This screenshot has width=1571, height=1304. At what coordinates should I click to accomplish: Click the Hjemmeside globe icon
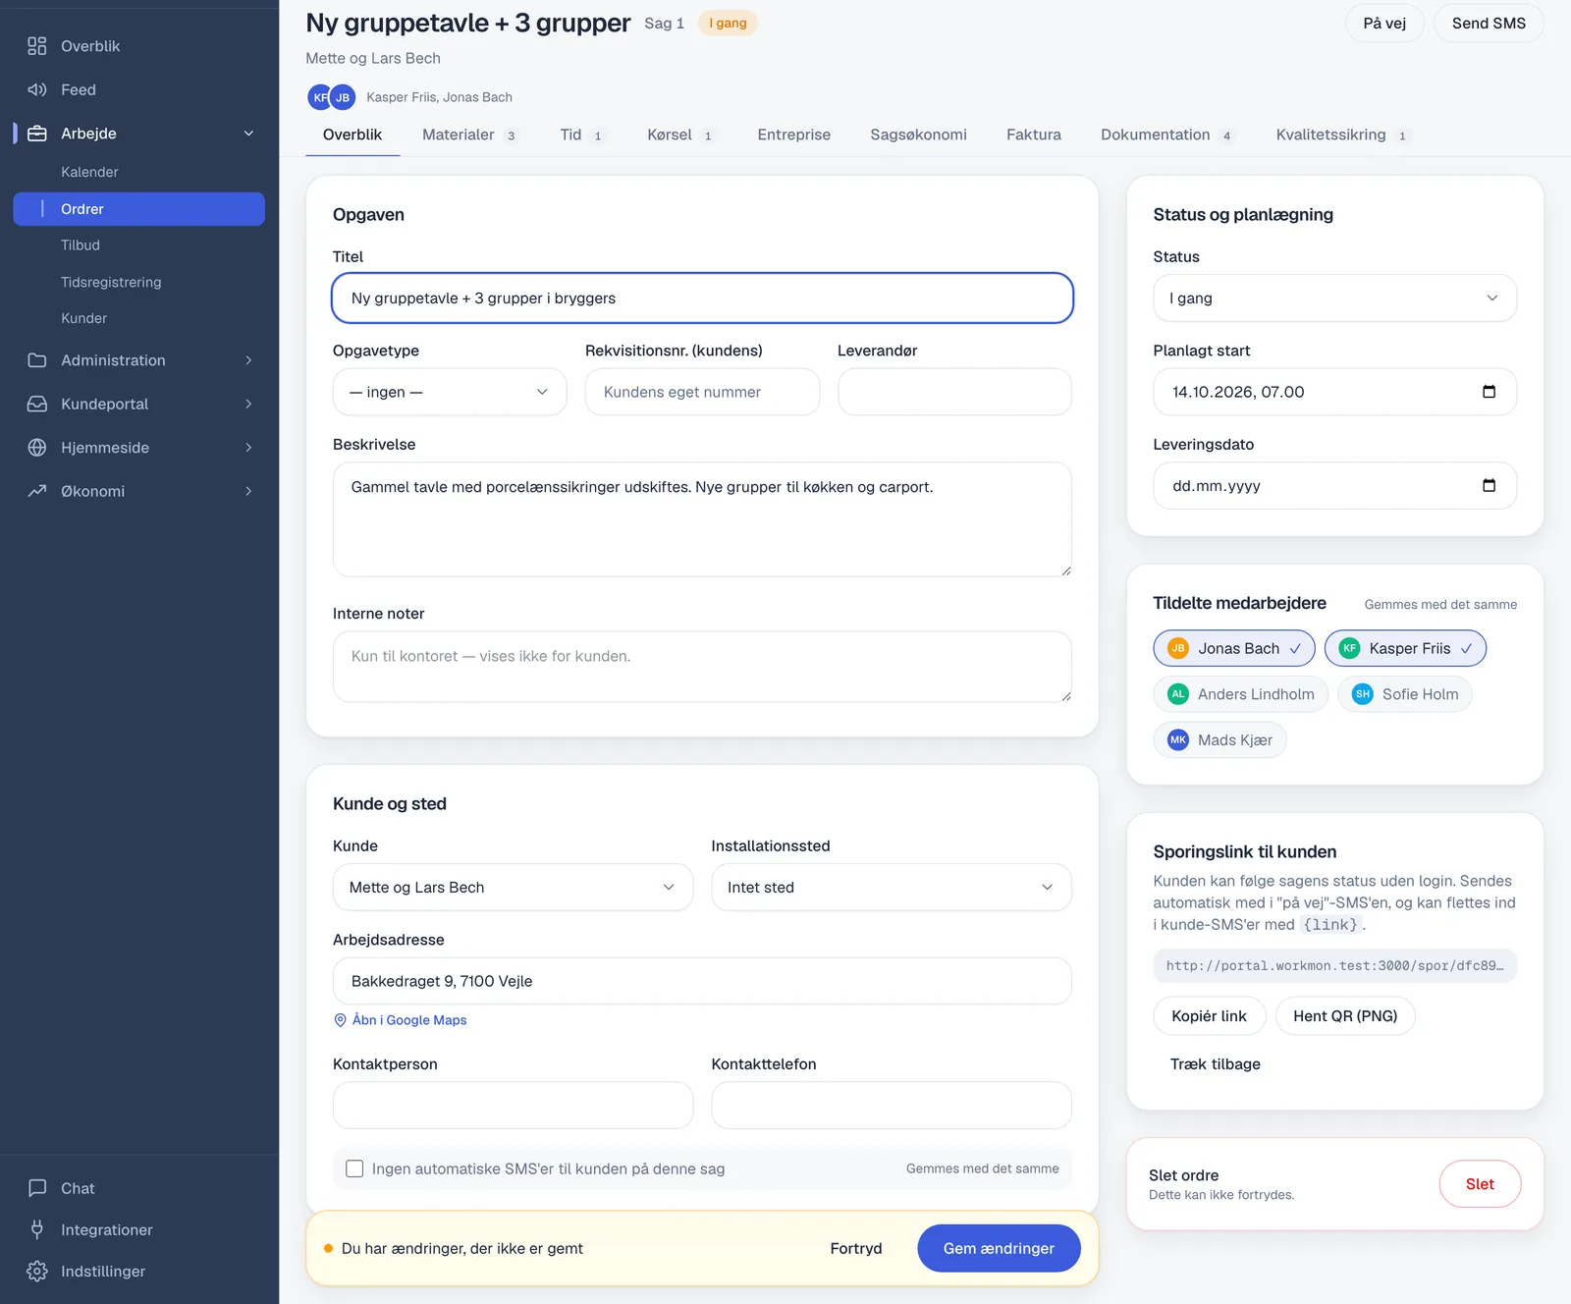tap(37, 448)
